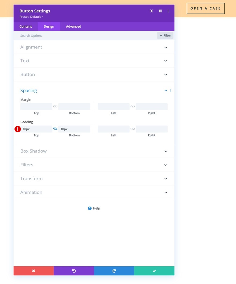
Task: Click the undo arrow button
Action: click(74, 271)
